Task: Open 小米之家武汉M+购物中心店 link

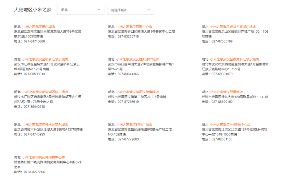Action: 230,124
